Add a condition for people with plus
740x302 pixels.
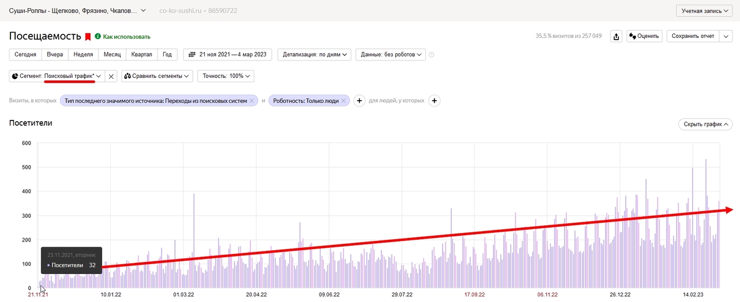[x=434, y=101]
